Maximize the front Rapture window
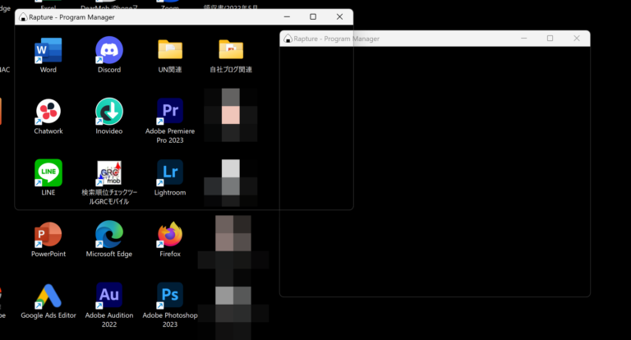 [x=313, y=17]
